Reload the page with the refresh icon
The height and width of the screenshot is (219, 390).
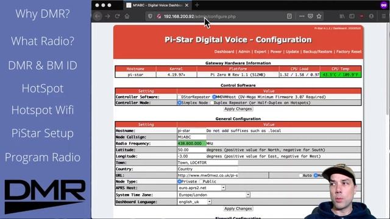[118, 16]
